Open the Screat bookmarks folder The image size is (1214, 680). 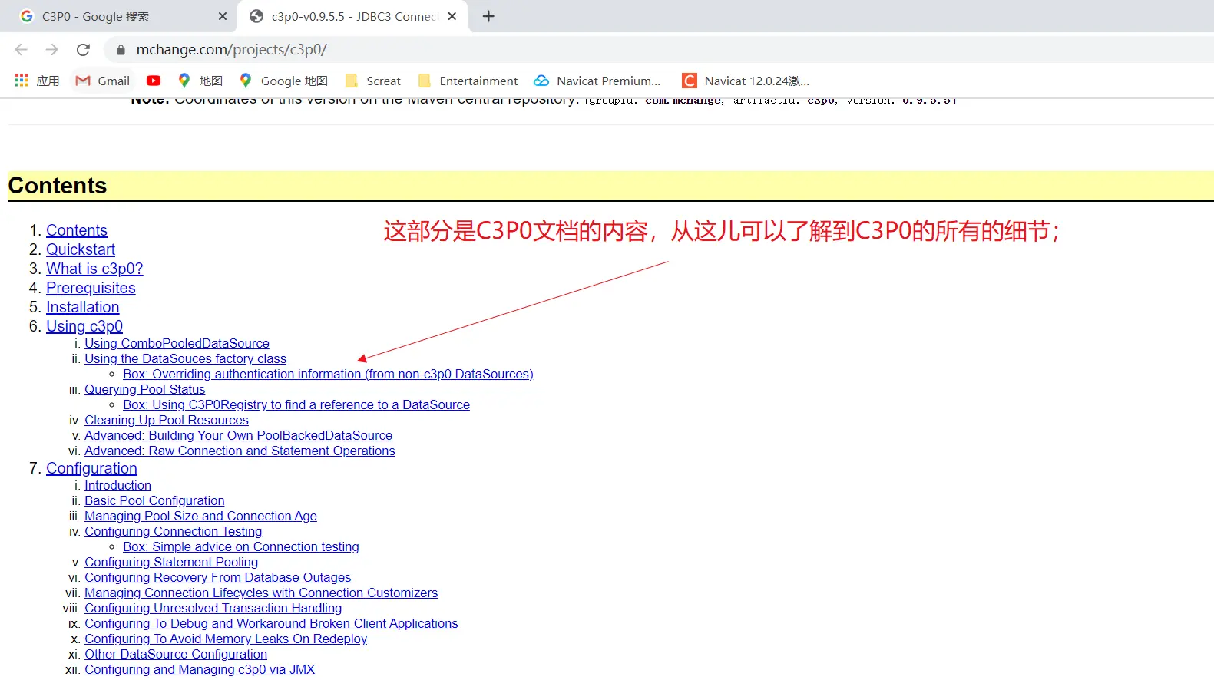click(373, 81)
